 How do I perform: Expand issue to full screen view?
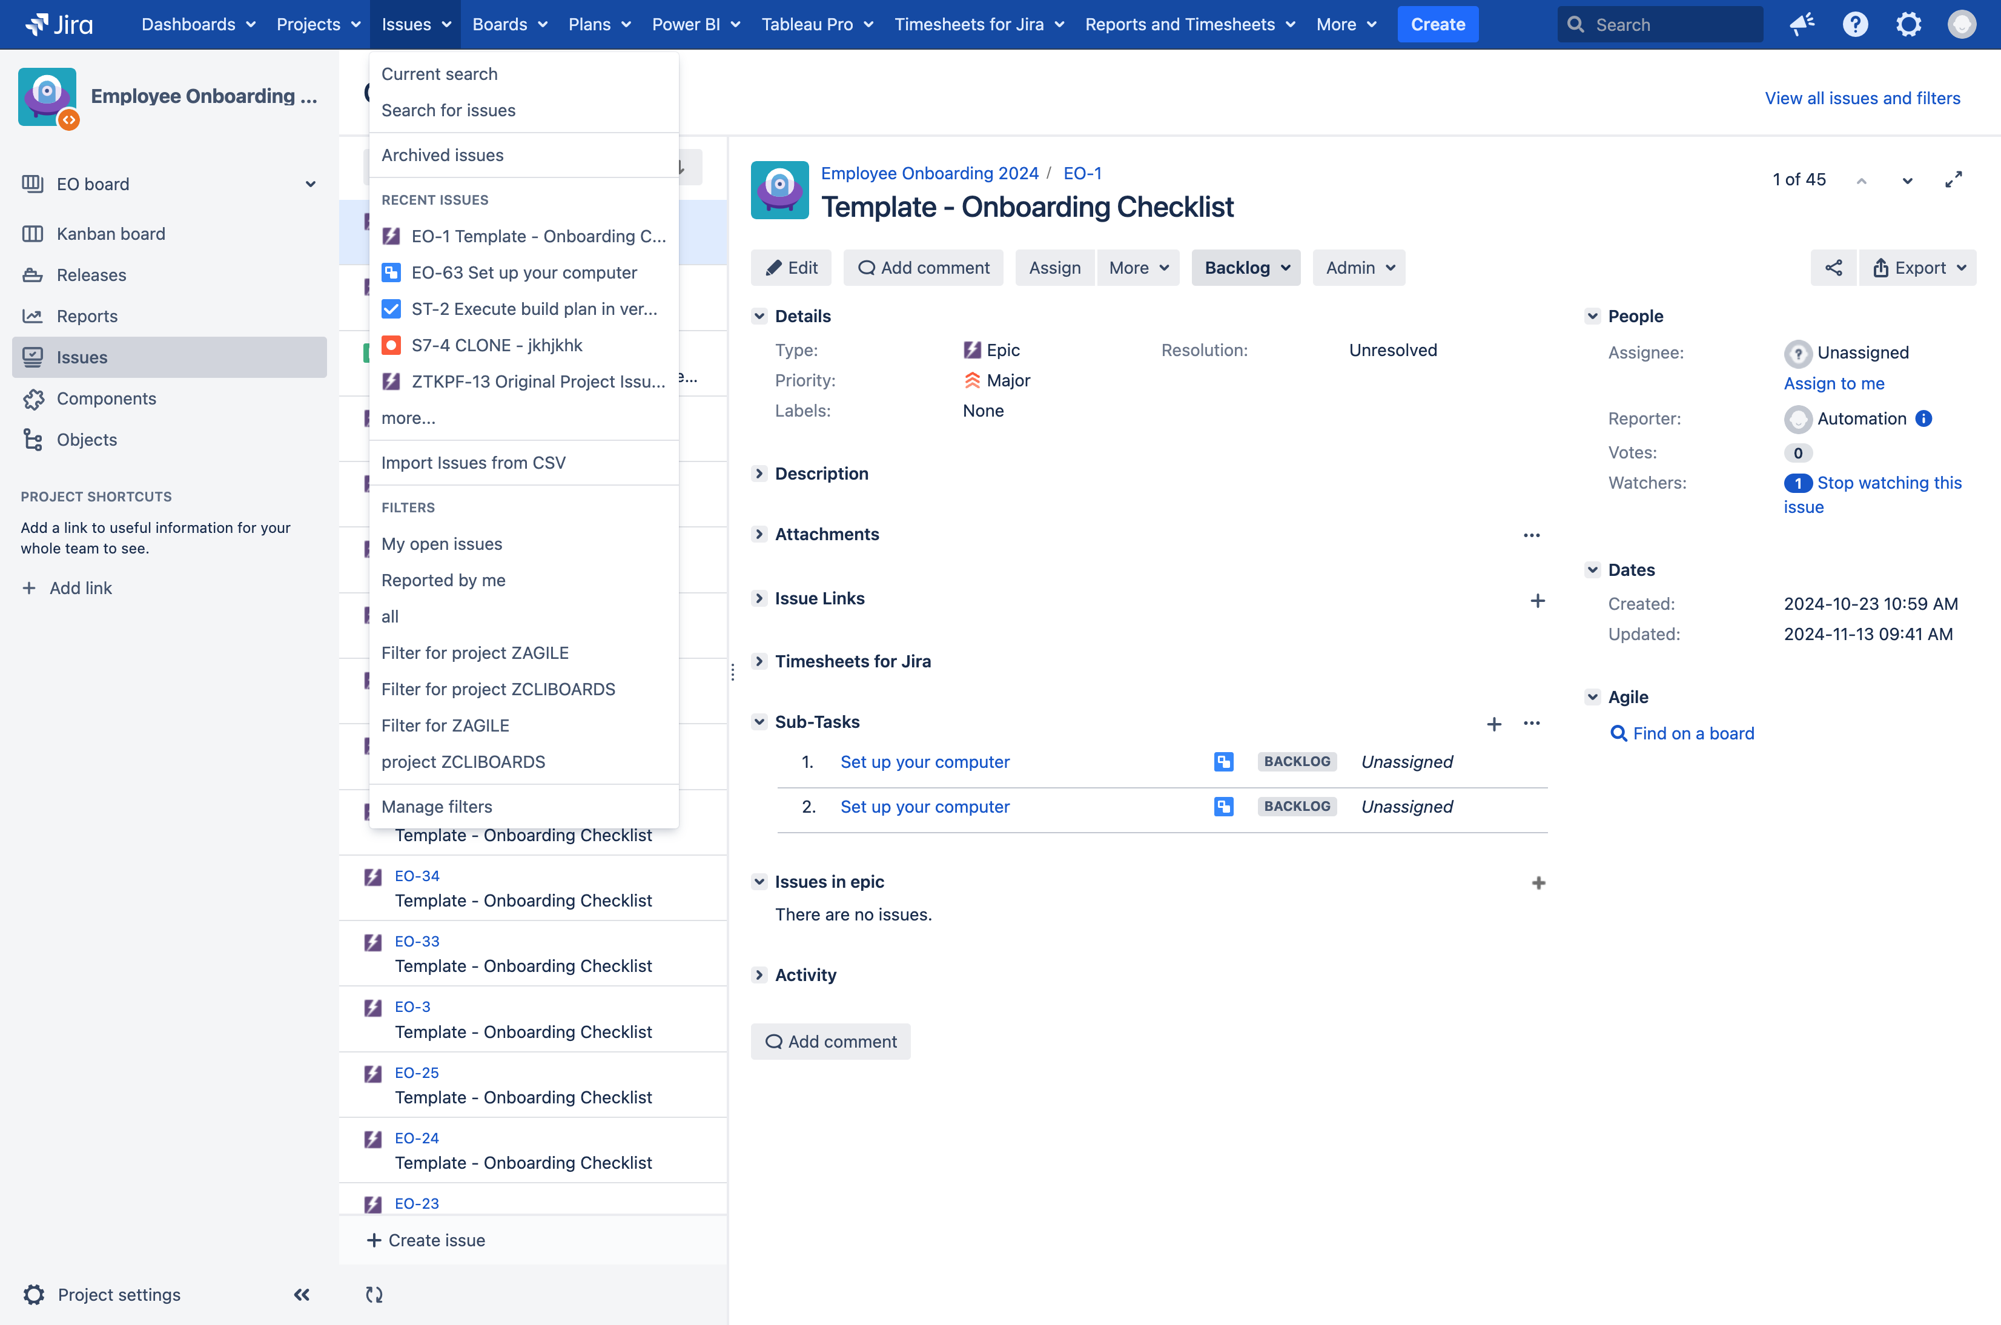tap(1953, 180)
